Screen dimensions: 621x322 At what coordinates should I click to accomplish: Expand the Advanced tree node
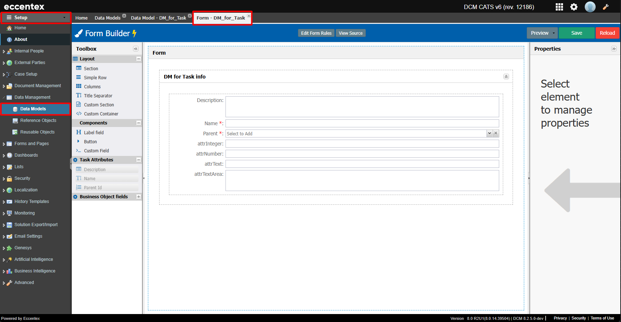[4, 283]
